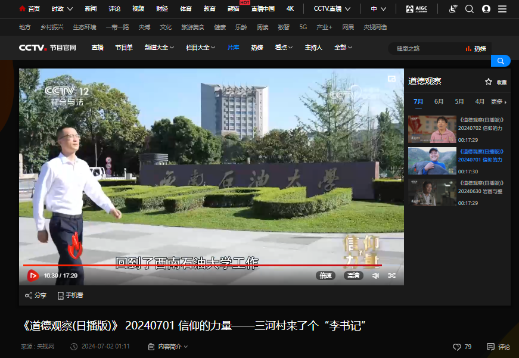The image size is (519, 358).
Task: Mute the video using the speaker icon
Action: (x=375, y=276)
